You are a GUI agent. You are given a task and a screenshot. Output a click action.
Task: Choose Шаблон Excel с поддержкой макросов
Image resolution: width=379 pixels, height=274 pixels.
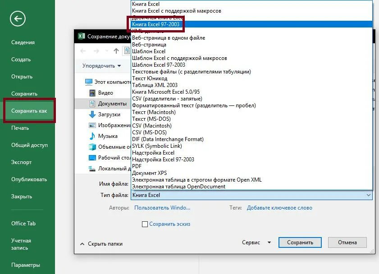(x=251, y=58)
